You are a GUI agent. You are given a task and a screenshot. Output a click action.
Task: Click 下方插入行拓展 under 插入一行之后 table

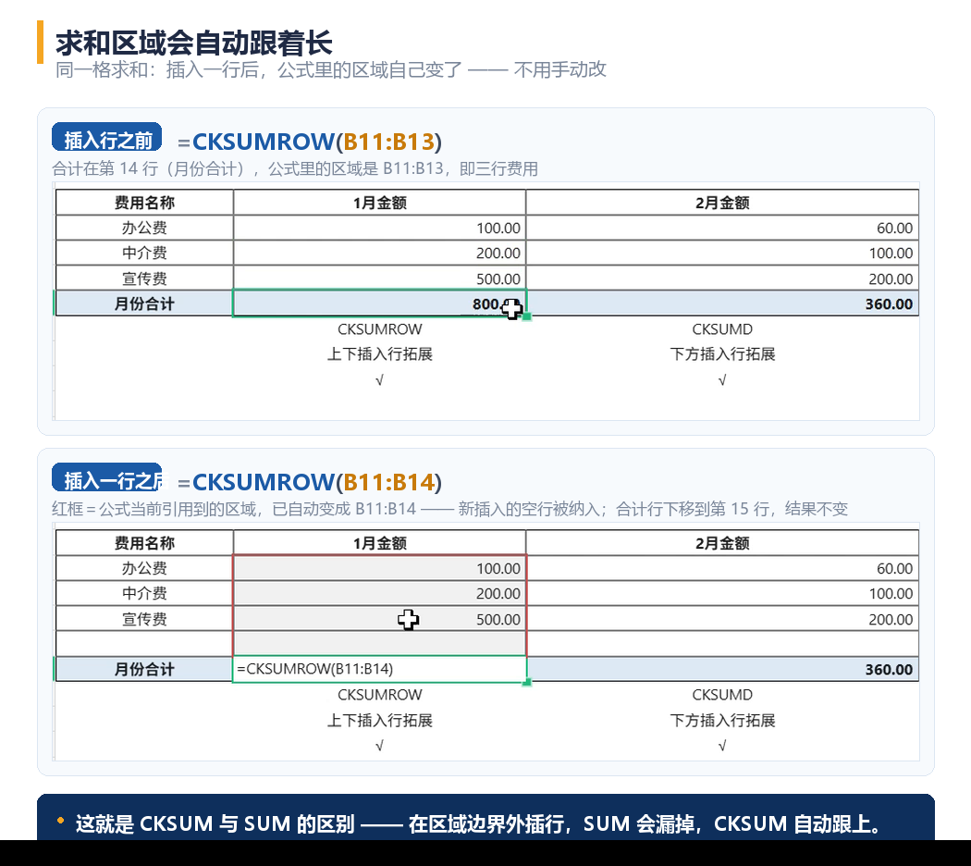pos(722,721)
